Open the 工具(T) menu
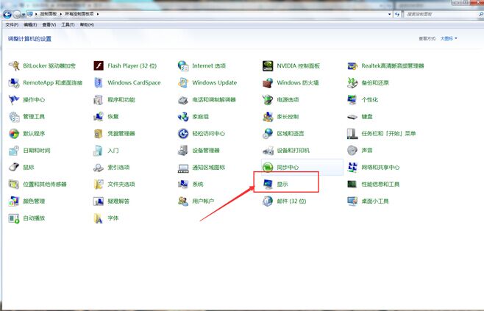 [68, 25]
